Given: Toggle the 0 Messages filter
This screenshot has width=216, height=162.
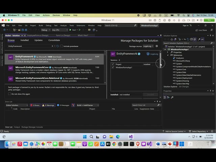Looking at the screenshot, I should pyautogui.click(x=63, y=105).
